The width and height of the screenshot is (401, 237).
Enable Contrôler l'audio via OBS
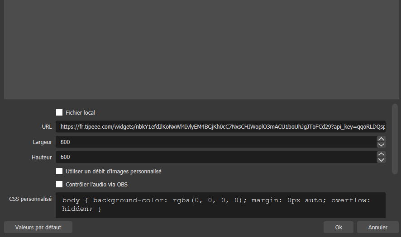pos(59,184)
